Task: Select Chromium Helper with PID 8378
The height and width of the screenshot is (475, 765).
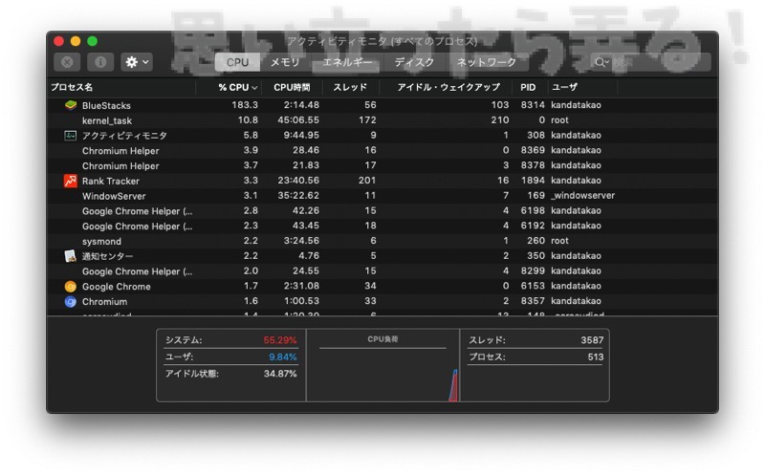Action: [382, 165]
